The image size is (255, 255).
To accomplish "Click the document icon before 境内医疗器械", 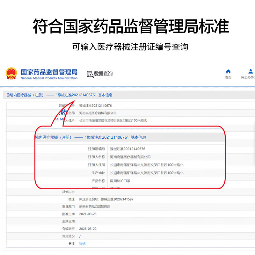I will coord(8,95).
